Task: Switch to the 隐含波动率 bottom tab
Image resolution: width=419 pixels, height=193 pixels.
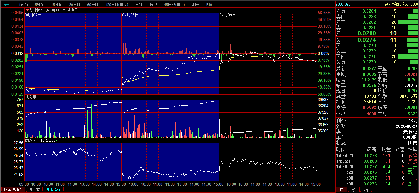Action: click(x=13, y=190)
